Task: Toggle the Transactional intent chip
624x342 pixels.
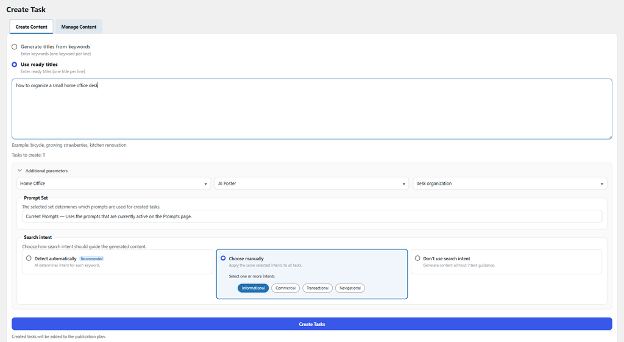Action: [x=317, y=288]
